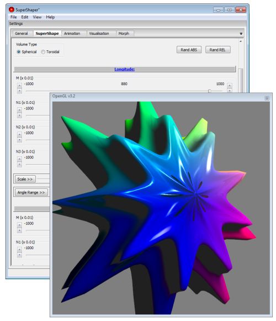The image size is (276, 321).
Task: Expand the Angle Range >> section
Action: point(31,192)
